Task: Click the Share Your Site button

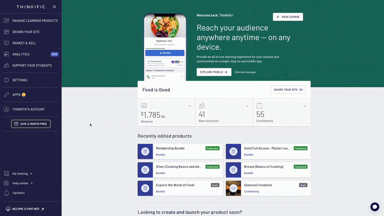Action: pos(288,90)
